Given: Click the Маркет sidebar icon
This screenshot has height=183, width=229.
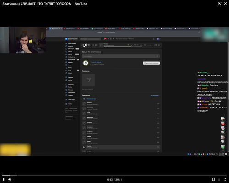Looking at the screenshot, I should pos(66,73).
